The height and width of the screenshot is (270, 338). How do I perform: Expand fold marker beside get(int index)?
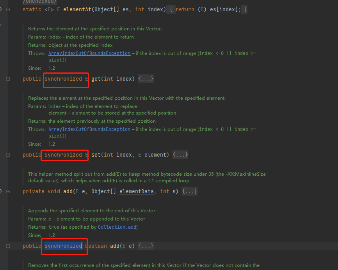(8, 79)
